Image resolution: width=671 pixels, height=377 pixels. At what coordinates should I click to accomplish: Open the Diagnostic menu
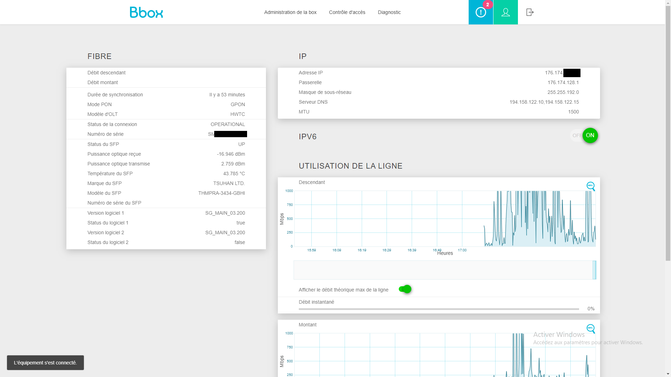coord(389,12)
